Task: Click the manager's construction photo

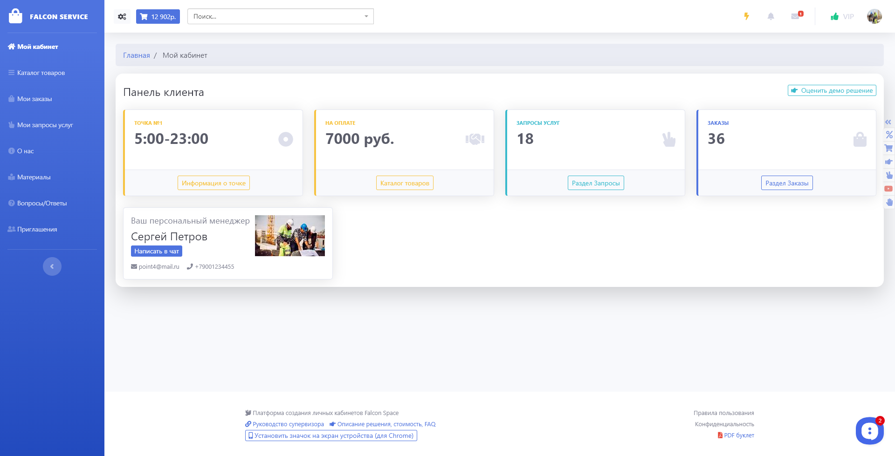Action: pos(289,236)
